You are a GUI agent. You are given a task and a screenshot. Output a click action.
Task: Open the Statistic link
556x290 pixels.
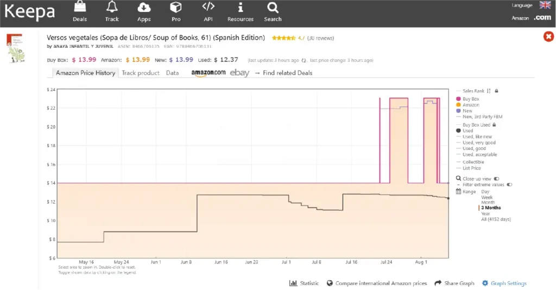(x=309, y=283)
